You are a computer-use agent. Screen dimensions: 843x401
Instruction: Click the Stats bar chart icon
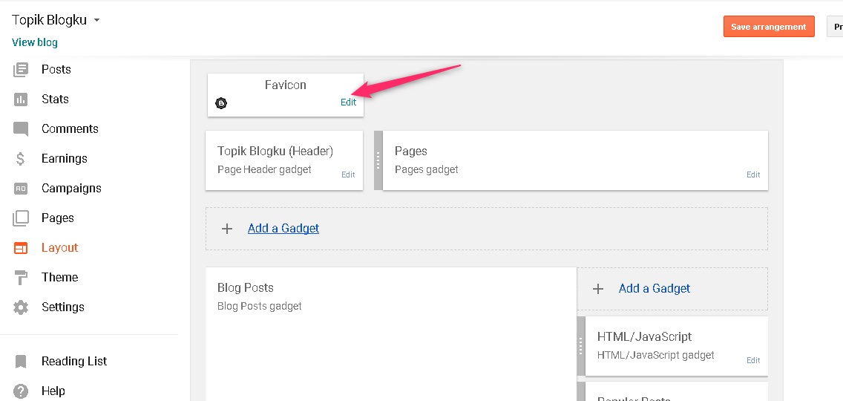[x=21, y=99]
